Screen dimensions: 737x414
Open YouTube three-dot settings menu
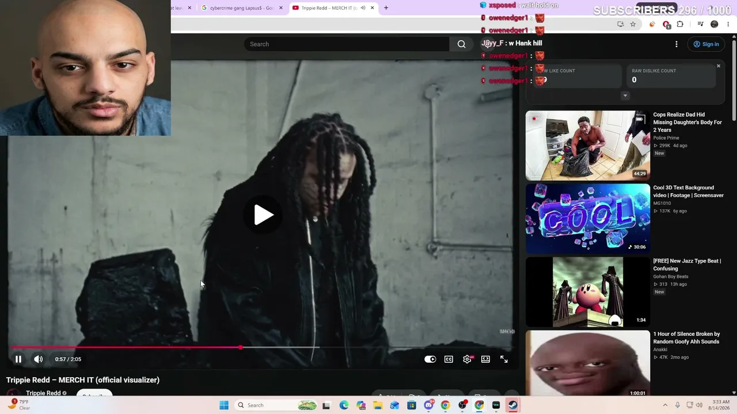tap(676, 44)
